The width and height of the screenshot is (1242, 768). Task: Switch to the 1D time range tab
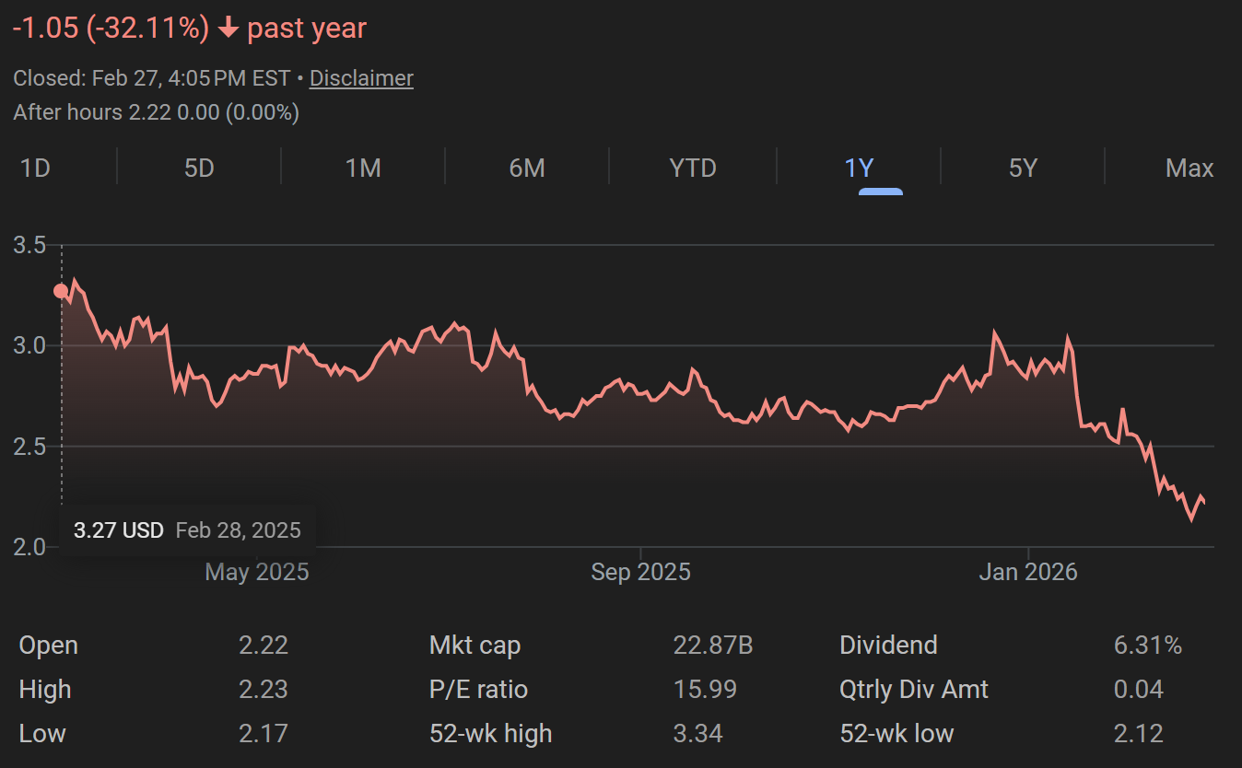pos(35,169)
